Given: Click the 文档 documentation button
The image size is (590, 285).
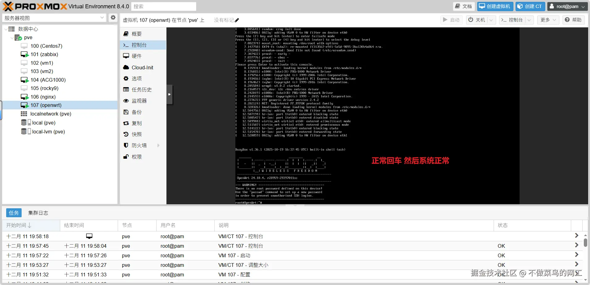Looking at the screenshot, I should (x=464, y=6).
